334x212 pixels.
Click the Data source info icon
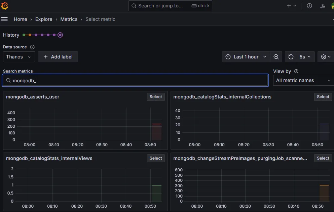coord(32,47)
